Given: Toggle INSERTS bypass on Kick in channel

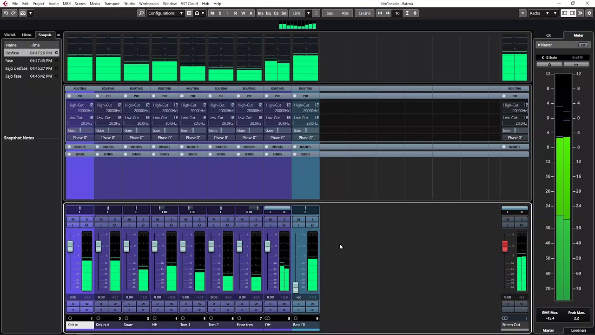Looking at the screenshot, I should click(x=69, y=147).
